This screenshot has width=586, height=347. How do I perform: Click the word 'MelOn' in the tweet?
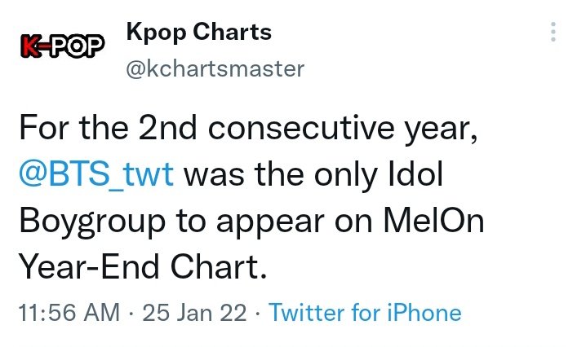(x=433, y=221)
